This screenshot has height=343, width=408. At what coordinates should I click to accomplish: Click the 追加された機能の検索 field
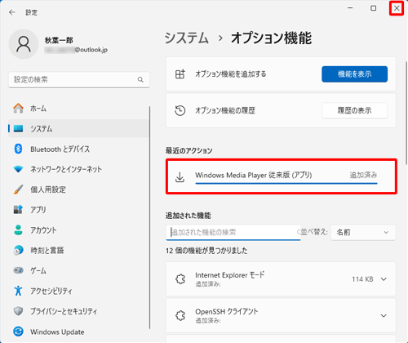pos(233,232)
